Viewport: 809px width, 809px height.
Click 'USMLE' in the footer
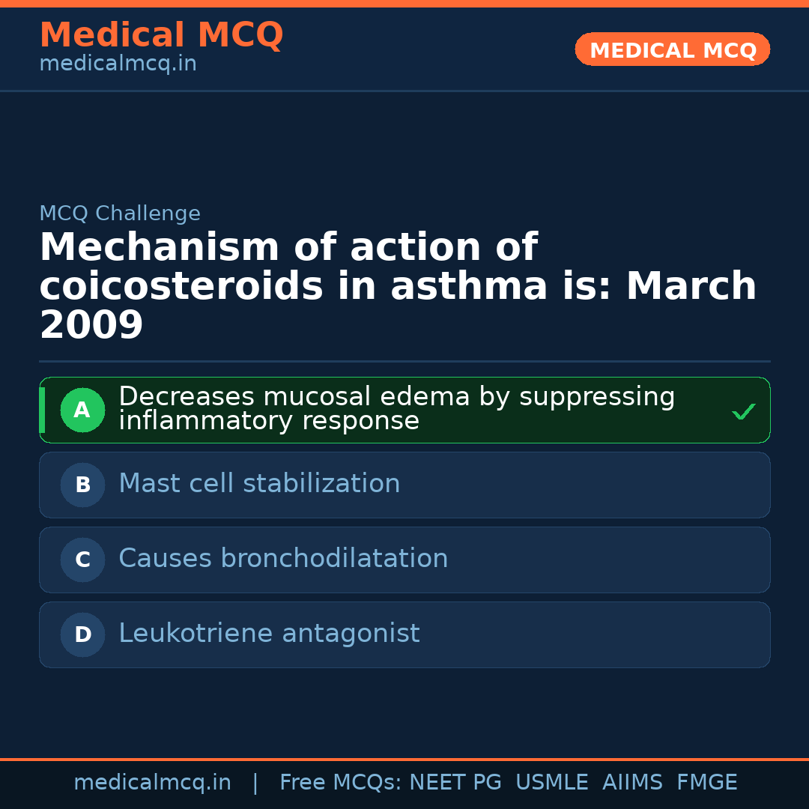tap(551, 783)
